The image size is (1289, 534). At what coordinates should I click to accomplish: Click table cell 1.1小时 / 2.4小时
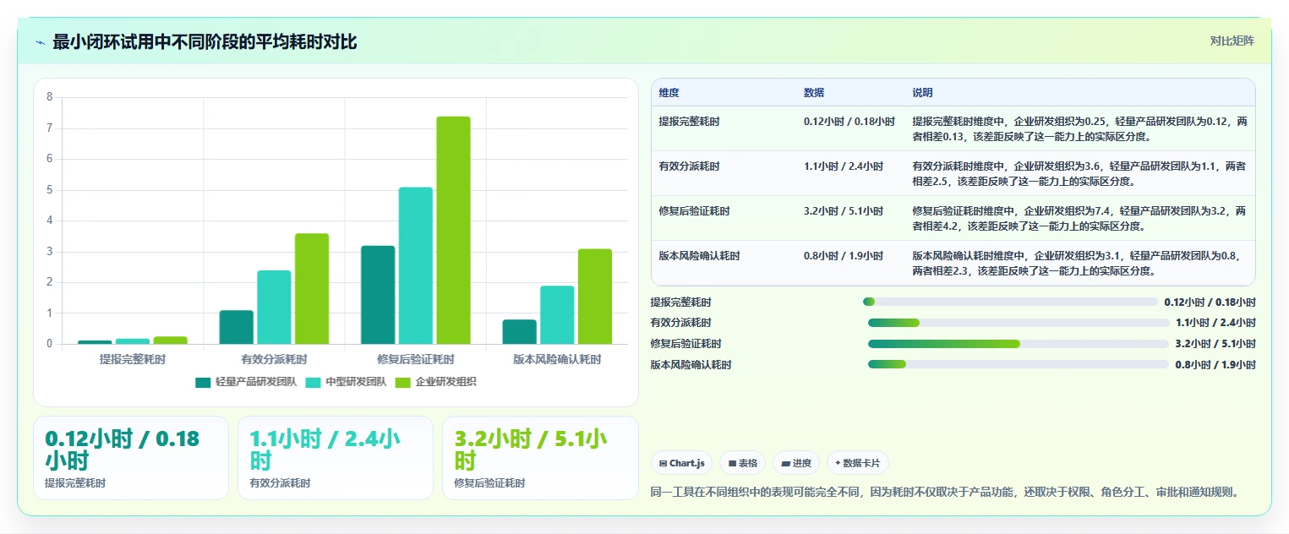pyautogui.click(x=844, y=166)
